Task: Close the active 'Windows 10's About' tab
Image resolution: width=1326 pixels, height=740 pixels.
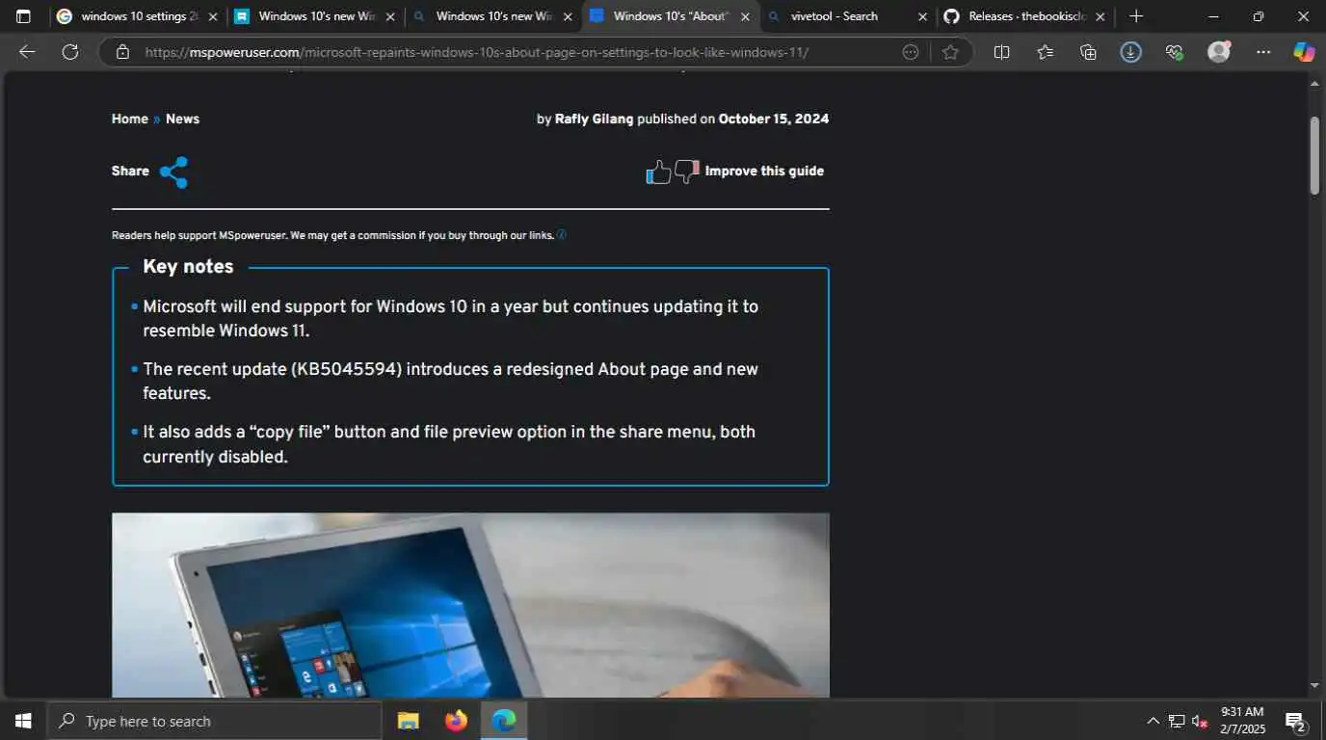Action: point(745,16)
